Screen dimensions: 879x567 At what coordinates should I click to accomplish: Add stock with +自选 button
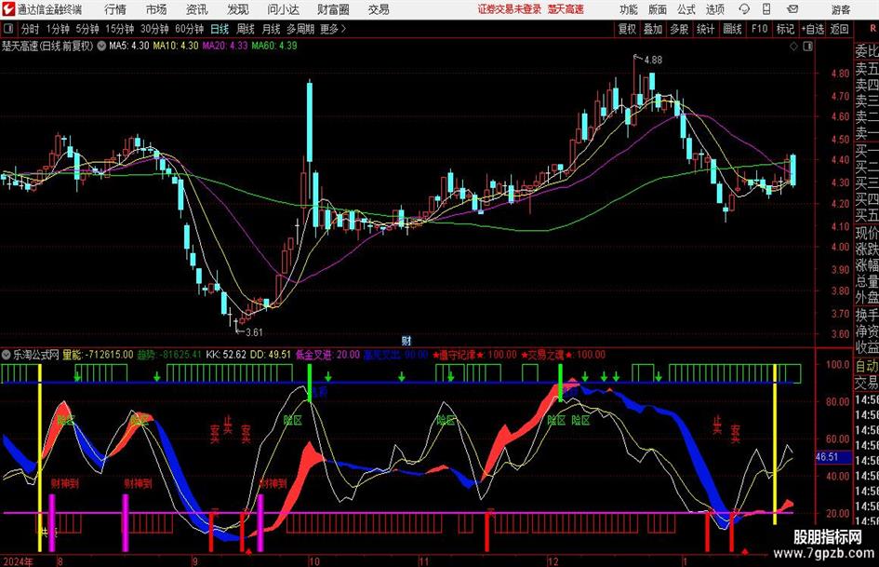tap(813, 29)
